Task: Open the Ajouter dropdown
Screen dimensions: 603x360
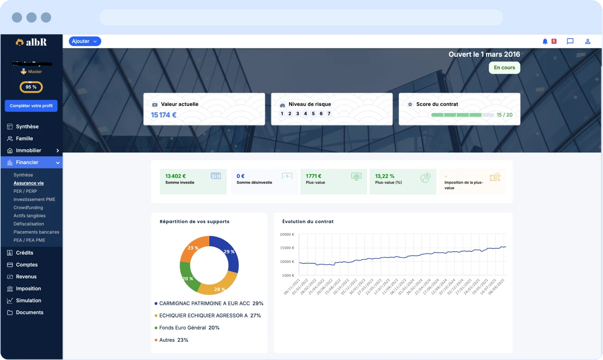Action: [85, 41]
